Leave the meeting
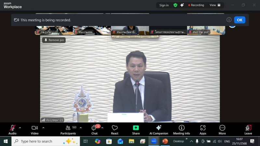Screen dimensions: 260x146 point(248,129)
